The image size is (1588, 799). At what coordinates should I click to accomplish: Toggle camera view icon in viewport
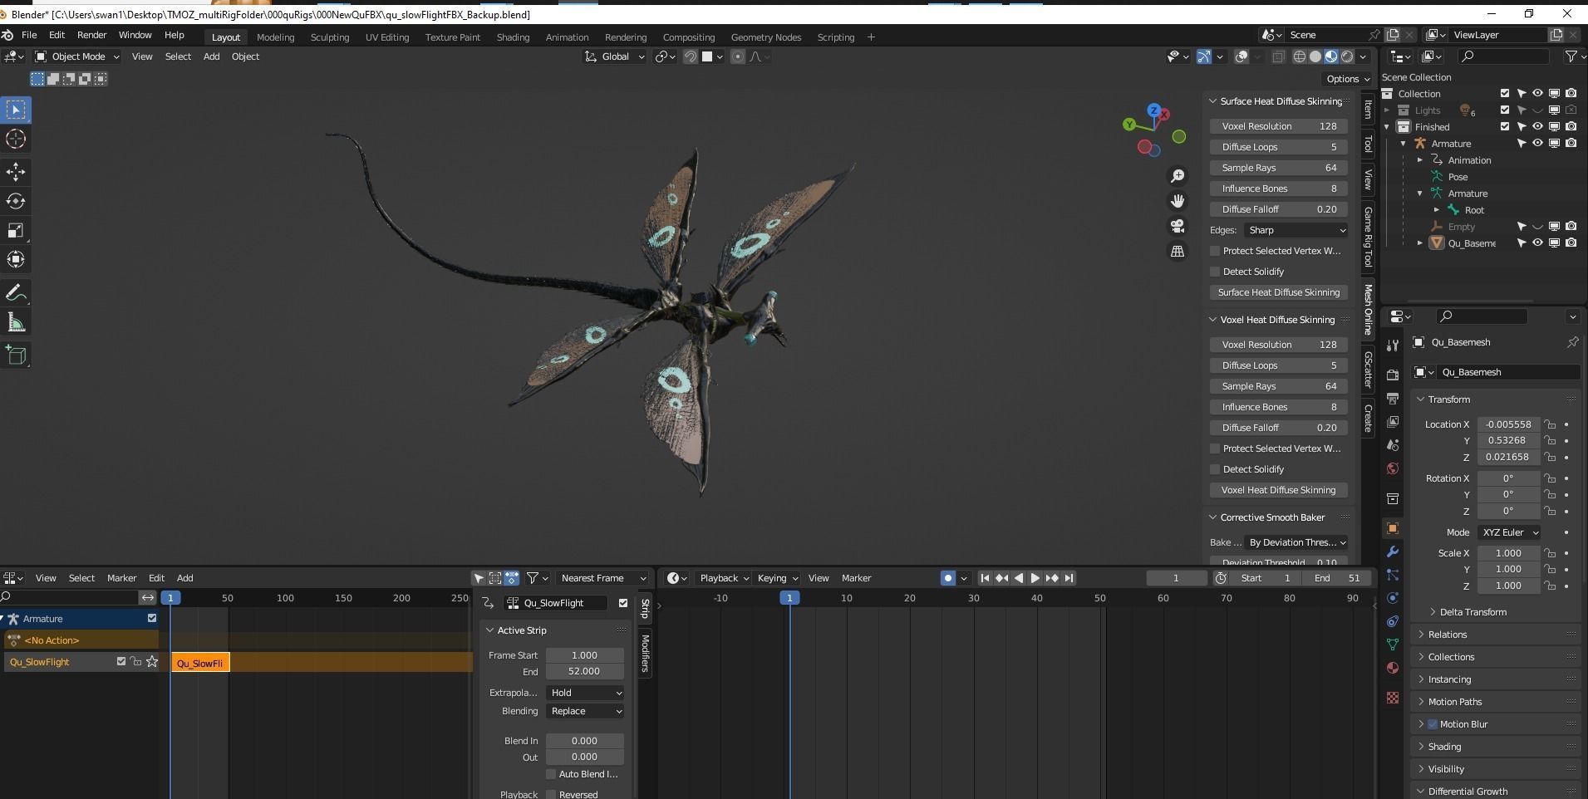[x=1177, y=226]
